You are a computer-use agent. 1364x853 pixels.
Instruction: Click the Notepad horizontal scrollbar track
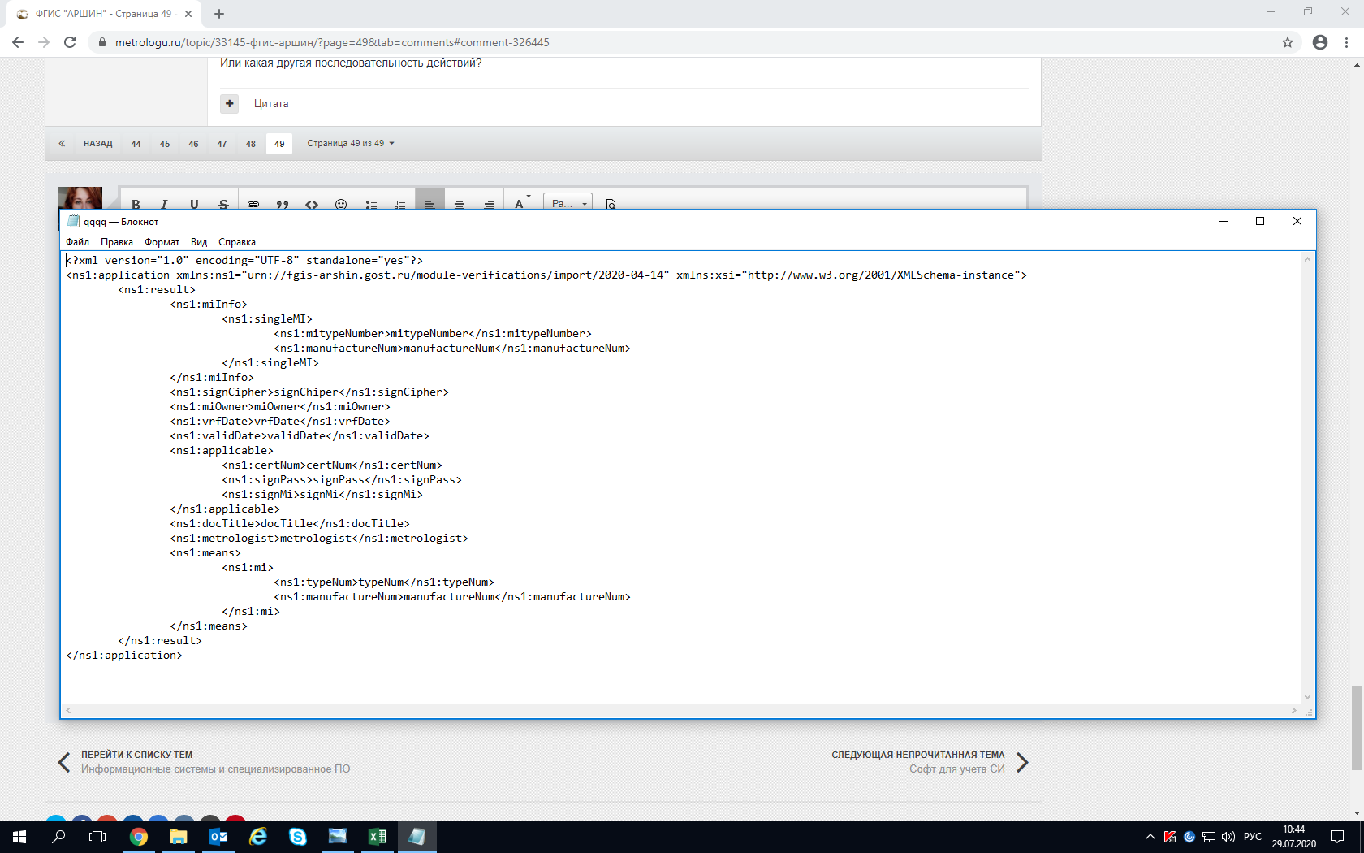(682, 711)
